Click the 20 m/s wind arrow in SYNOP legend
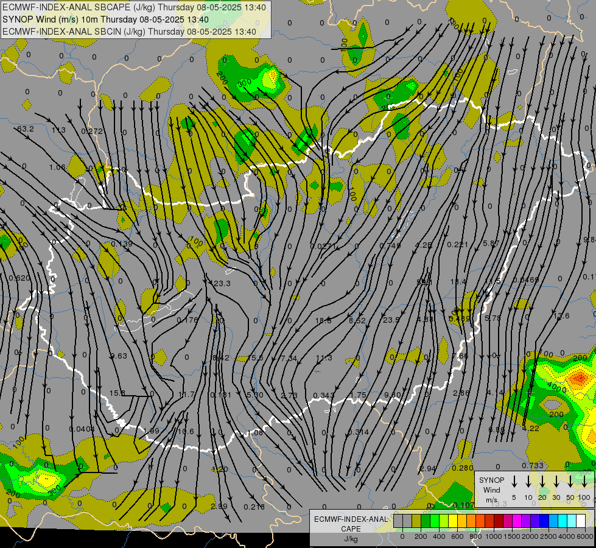596x548 pixels. [542, 481]
